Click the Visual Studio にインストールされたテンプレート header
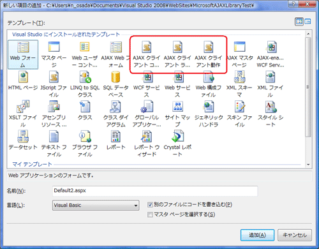The image size is (319, 249). (66, 34)
